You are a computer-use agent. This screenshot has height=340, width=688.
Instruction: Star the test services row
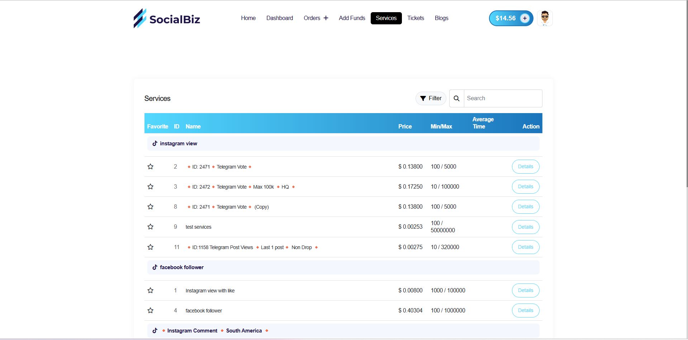(151, 227)
